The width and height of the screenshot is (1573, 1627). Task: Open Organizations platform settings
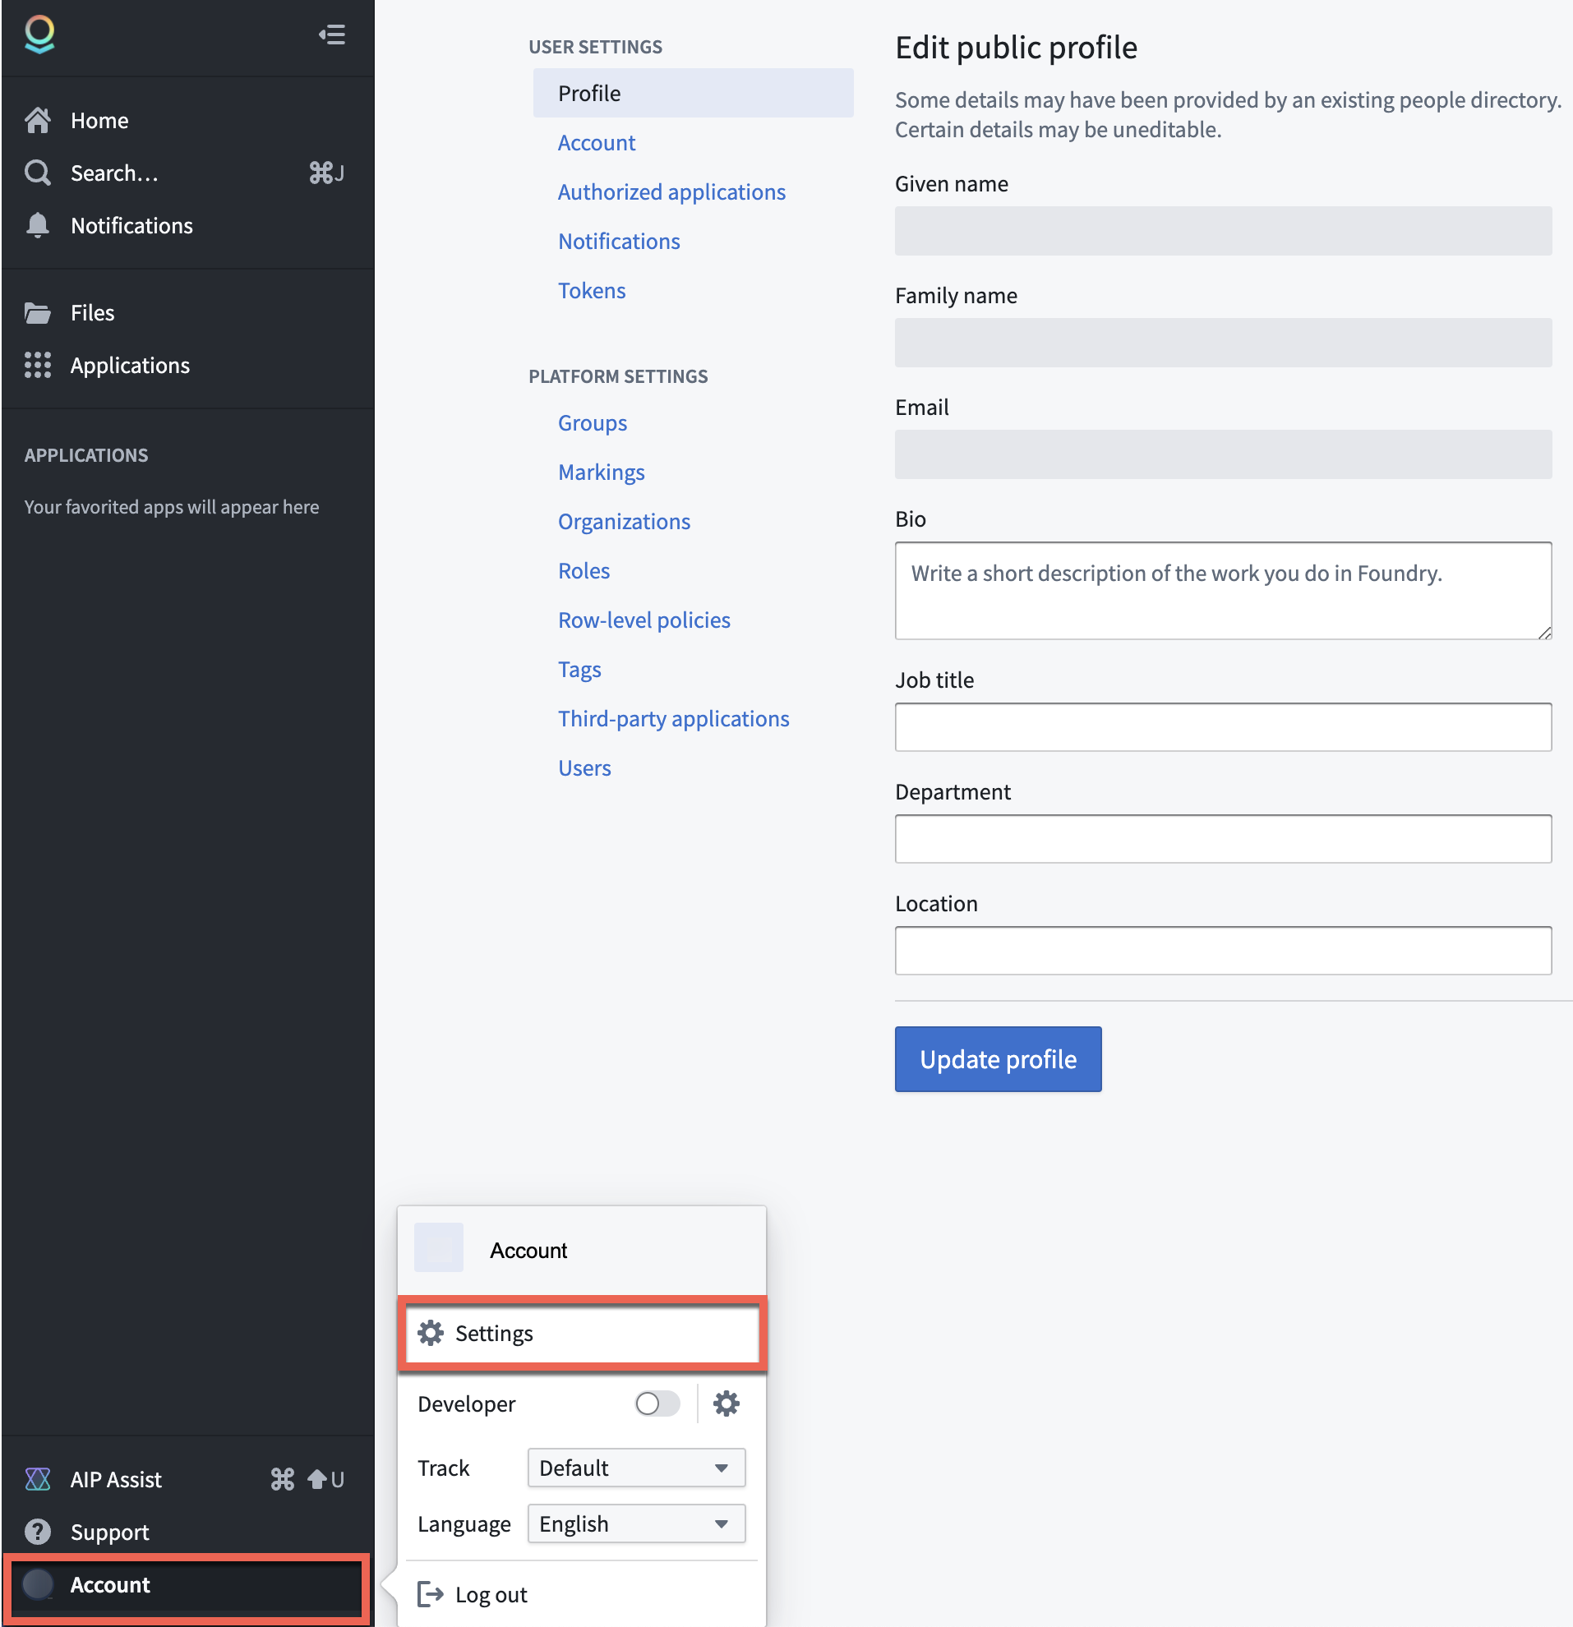[624, 521]
